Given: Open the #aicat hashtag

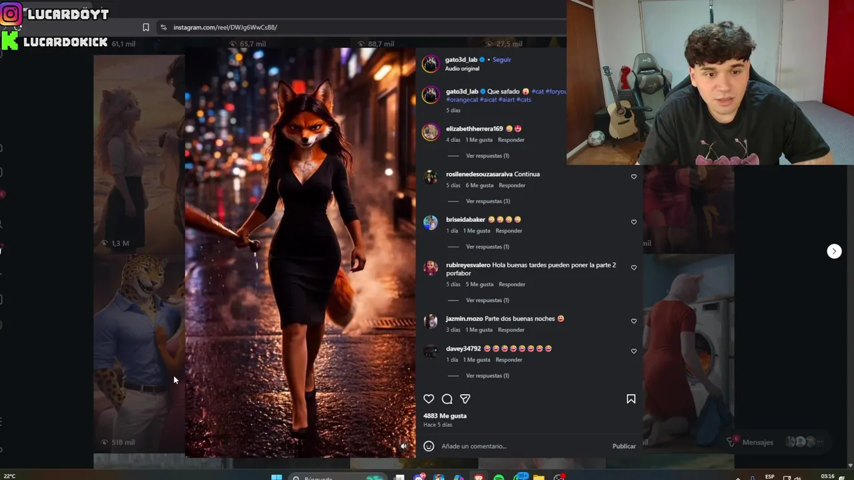Looking at the screenshot, I should click(488, 99).
